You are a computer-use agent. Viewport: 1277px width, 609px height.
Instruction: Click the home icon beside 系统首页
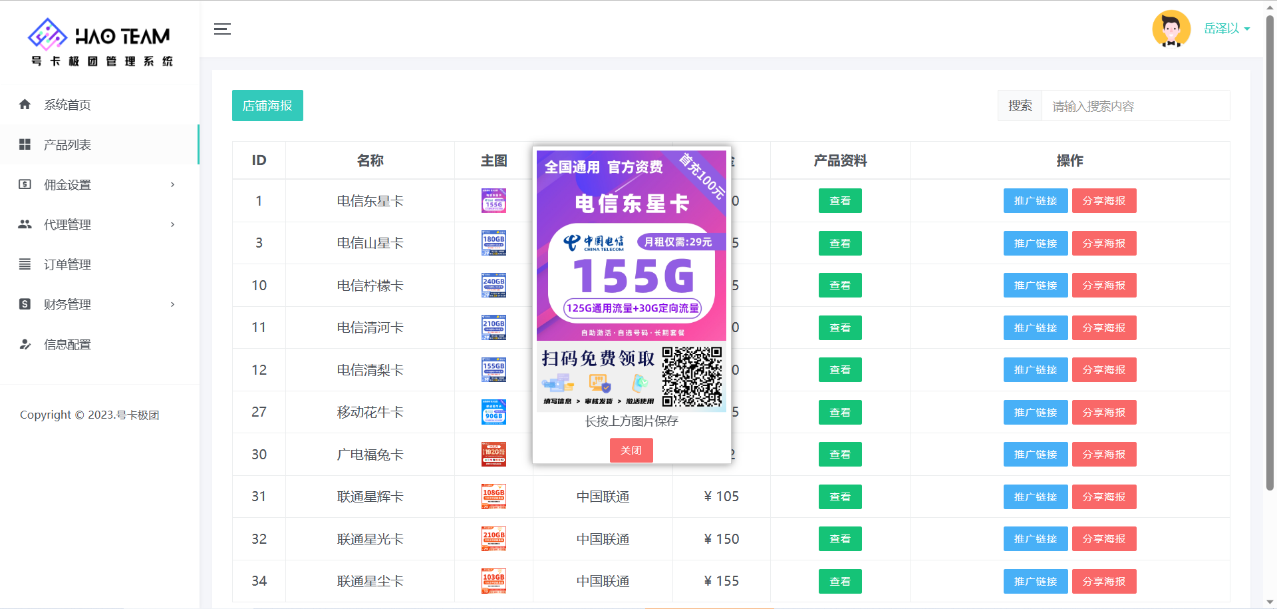(25, 104)
